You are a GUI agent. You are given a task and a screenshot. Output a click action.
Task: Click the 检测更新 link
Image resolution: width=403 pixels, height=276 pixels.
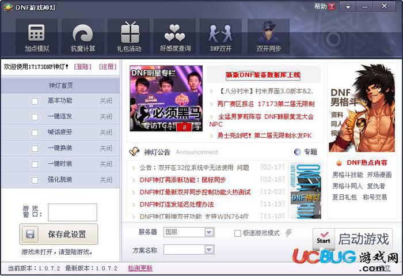(x=140, y=269)
